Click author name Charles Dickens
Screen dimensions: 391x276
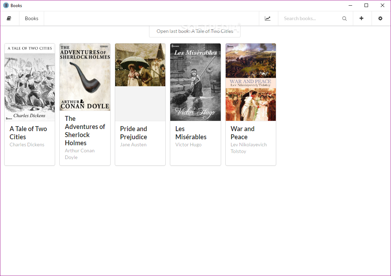click(x=27, y=145)
